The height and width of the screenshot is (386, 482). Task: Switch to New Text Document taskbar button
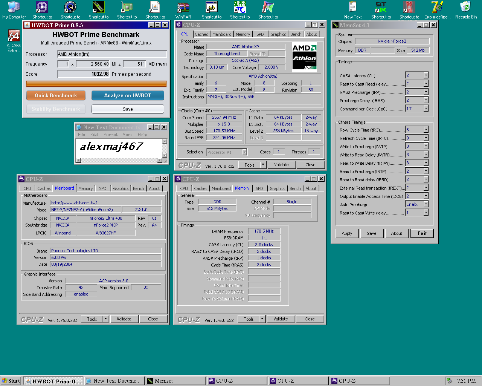tap(114, 381)
